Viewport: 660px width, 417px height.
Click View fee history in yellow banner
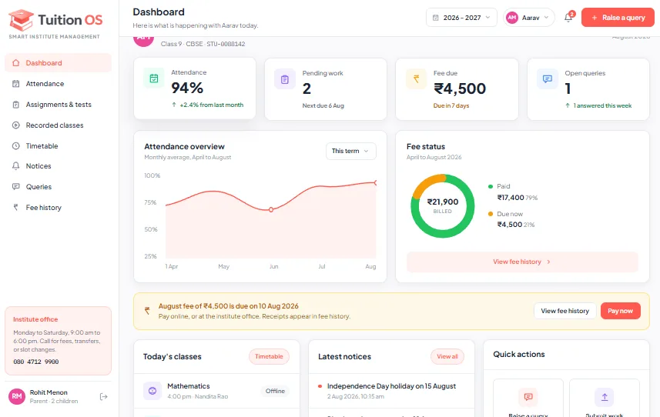(x=565, y=311)
